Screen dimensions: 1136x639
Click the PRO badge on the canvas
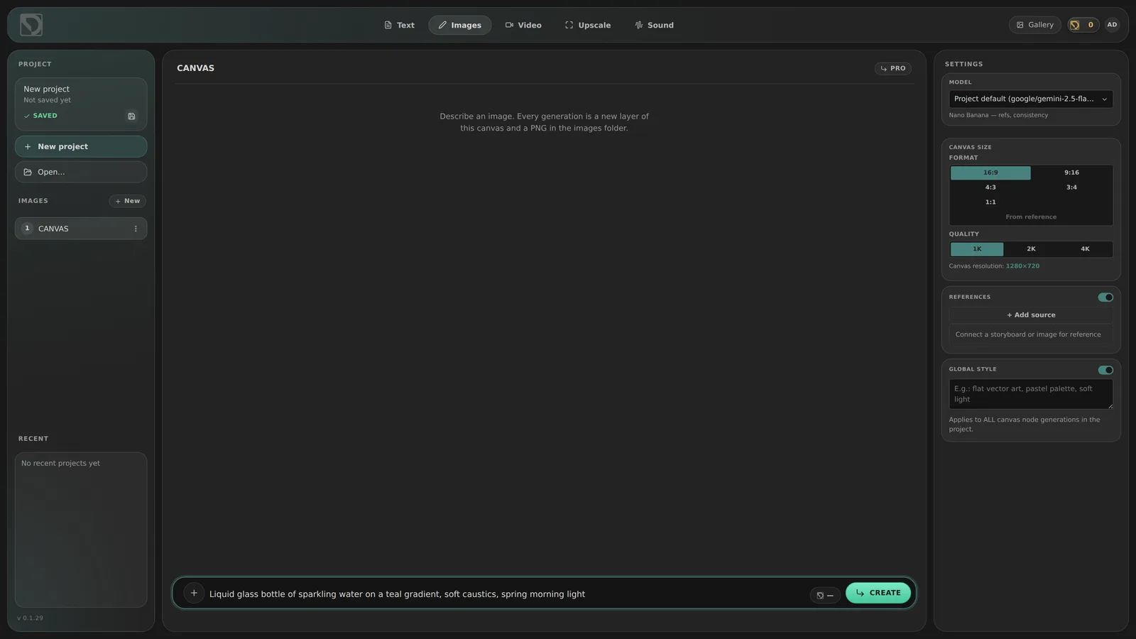click(x=892, y=68)
